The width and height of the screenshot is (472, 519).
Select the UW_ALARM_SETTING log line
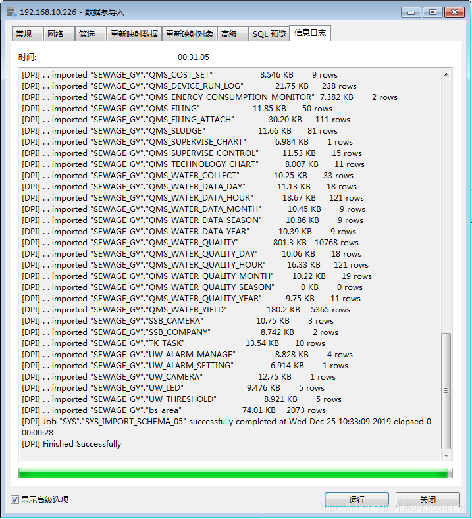tap(185, 366)
